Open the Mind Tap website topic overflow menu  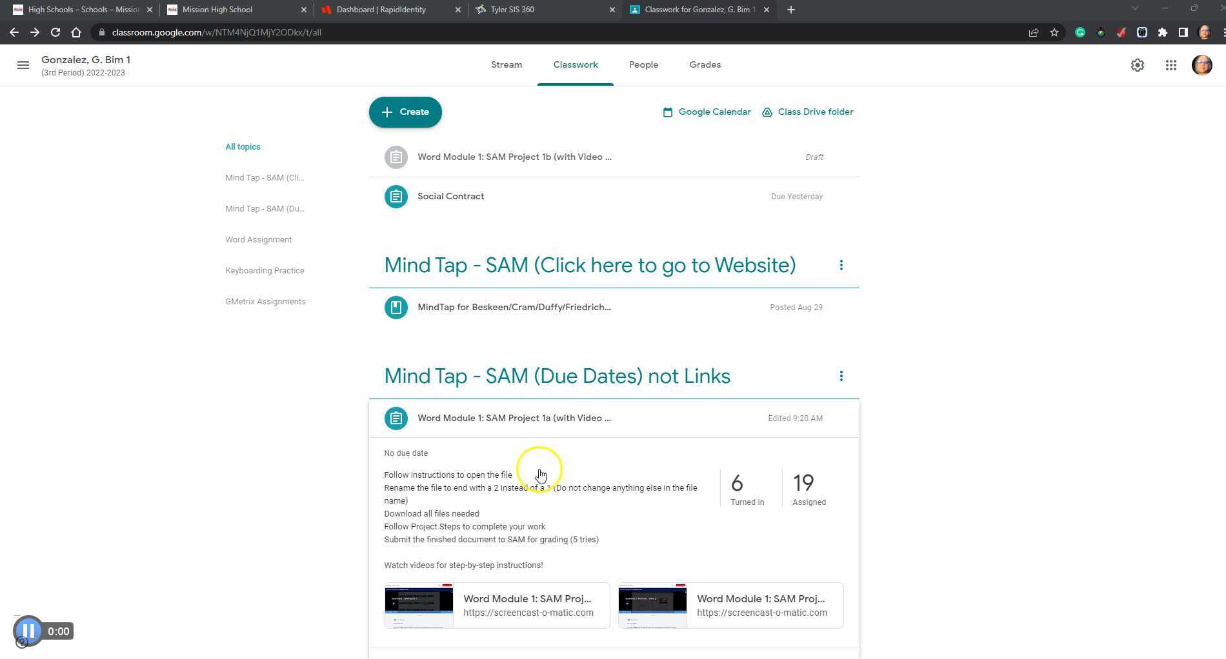click(x=841, y=265)
